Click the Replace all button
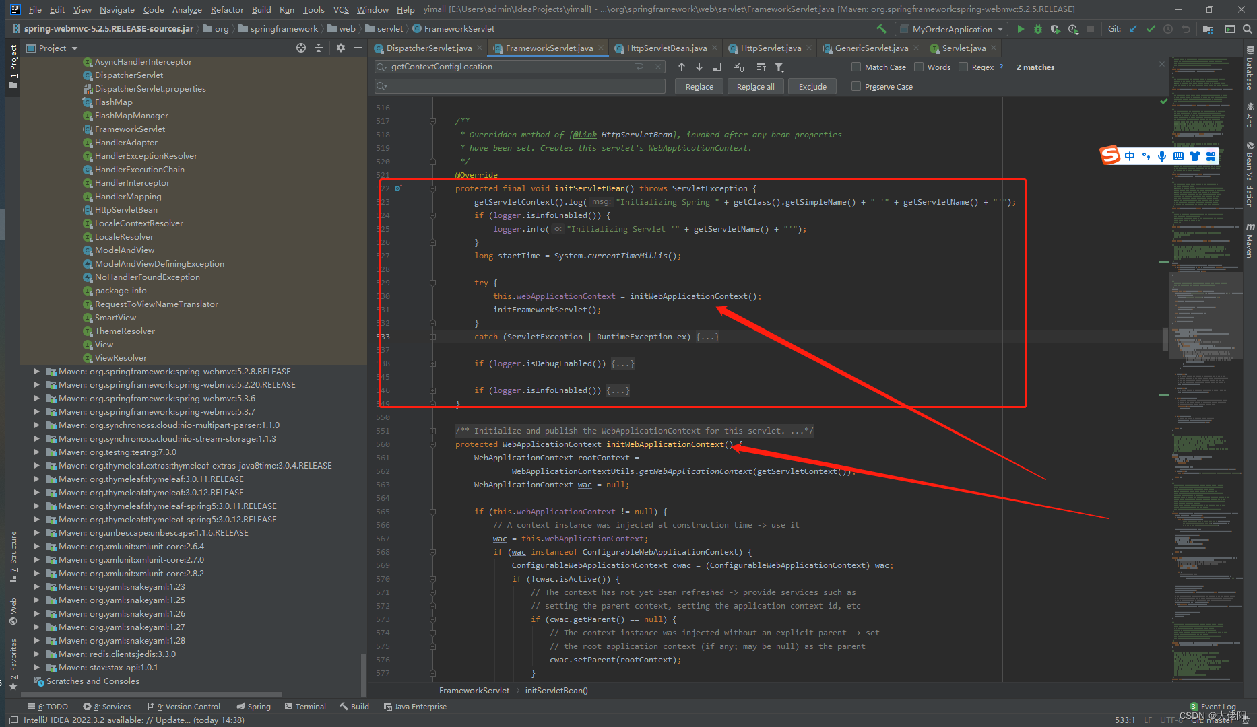The height and width of the screenshot is (727, 1257). click(755, 86)
